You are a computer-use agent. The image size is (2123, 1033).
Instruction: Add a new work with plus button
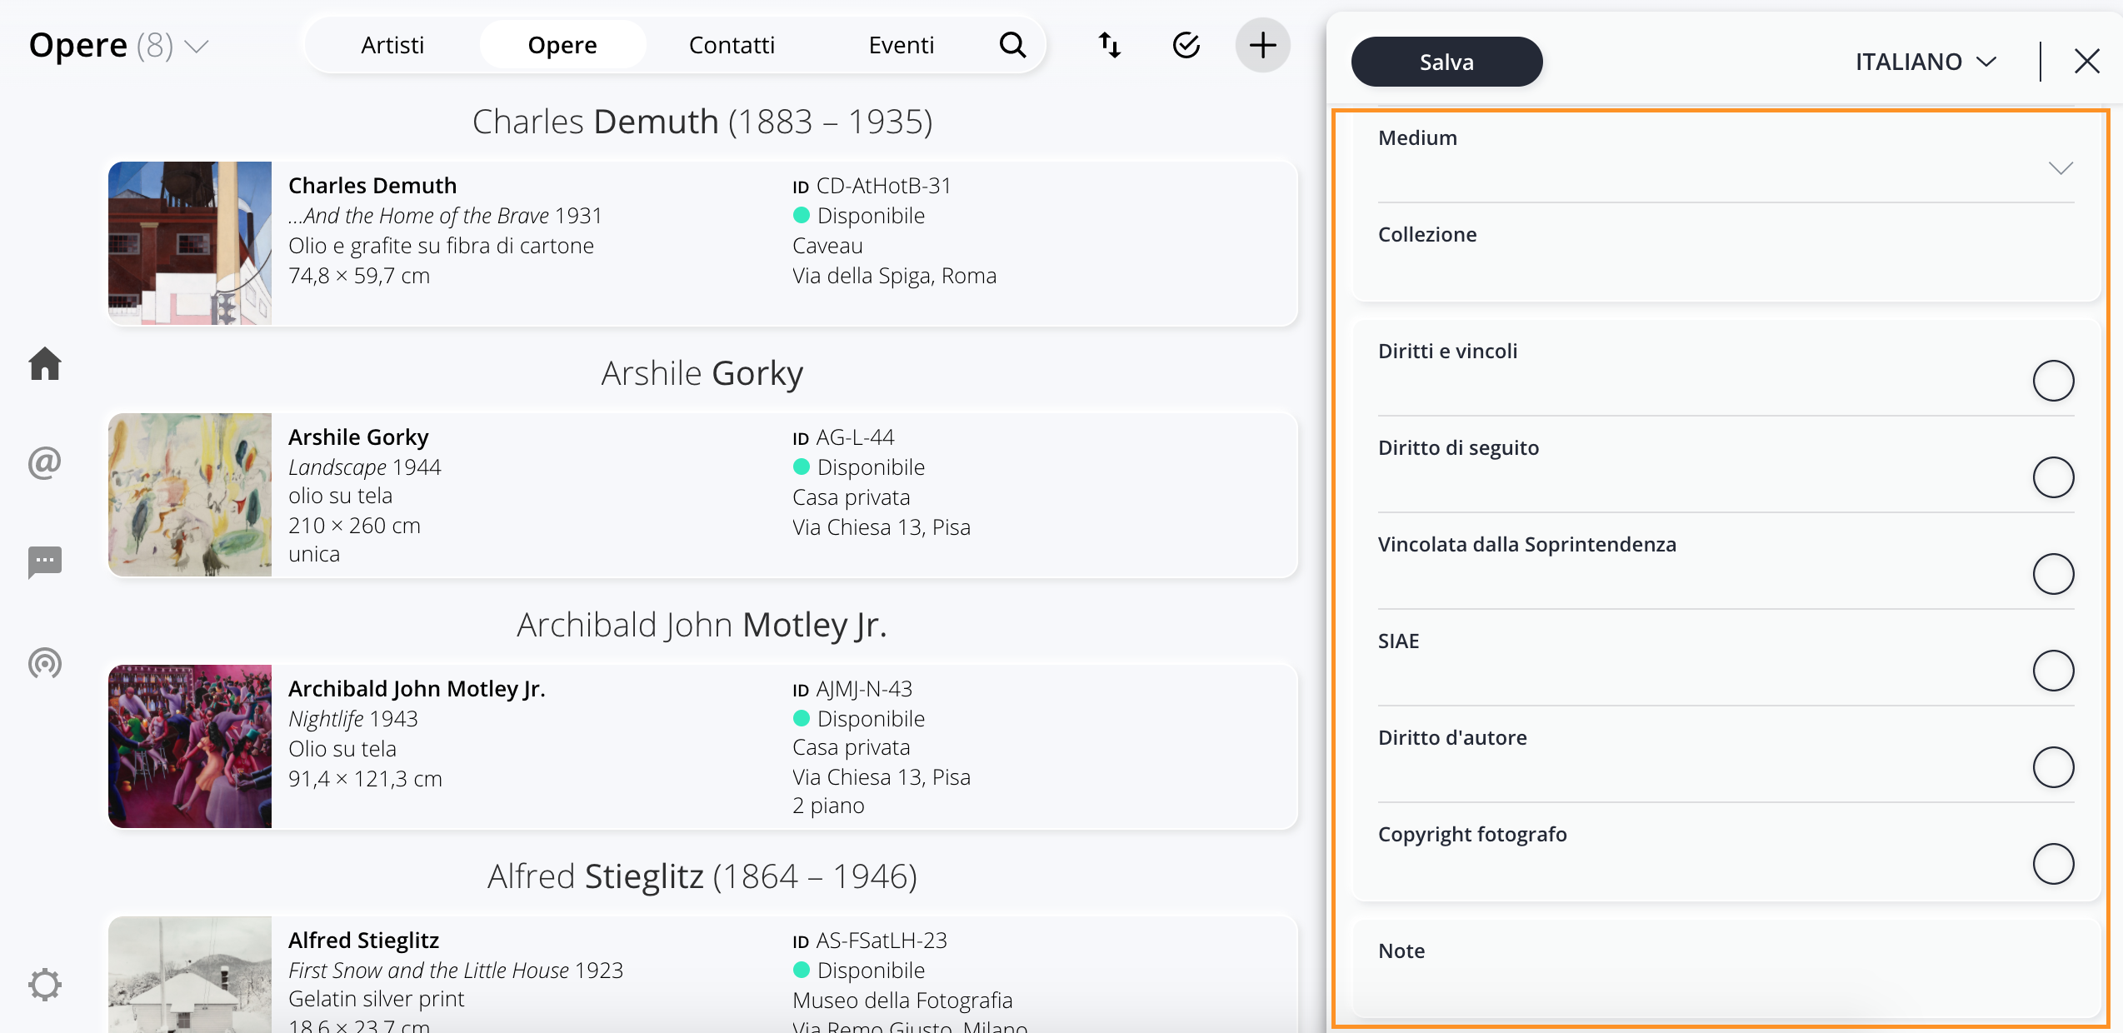click(x=1262, y=45)
